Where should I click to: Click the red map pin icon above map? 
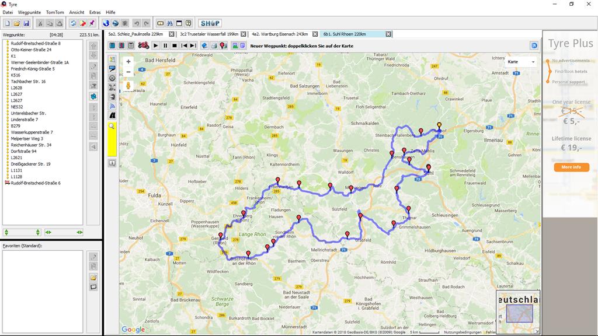[224, 45]
